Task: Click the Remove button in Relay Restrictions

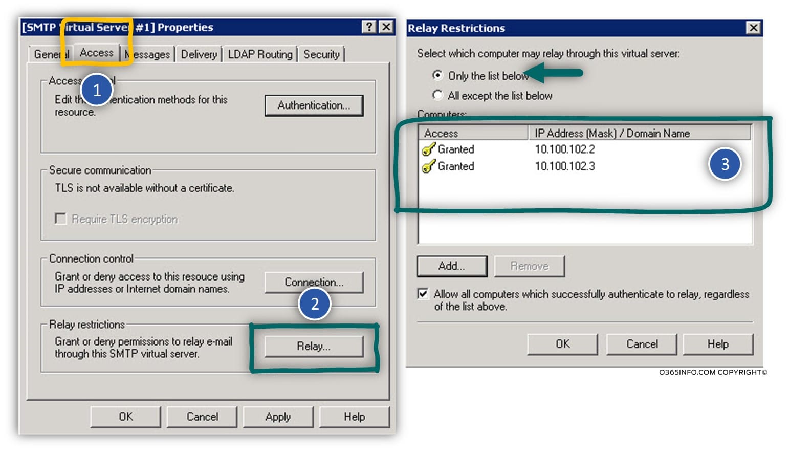Action: click(530, 266)
